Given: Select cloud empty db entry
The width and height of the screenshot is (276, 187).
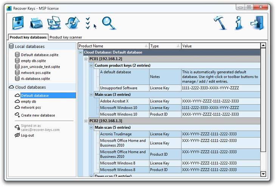Looking at the screenshot, I should pos(28,101).
